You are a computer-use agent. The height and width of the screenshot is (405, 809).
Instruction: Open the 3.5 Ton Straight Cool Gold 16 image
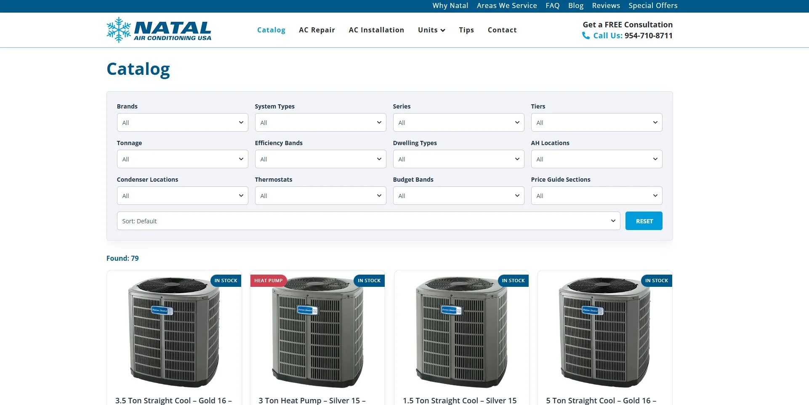tap(174, 332)
